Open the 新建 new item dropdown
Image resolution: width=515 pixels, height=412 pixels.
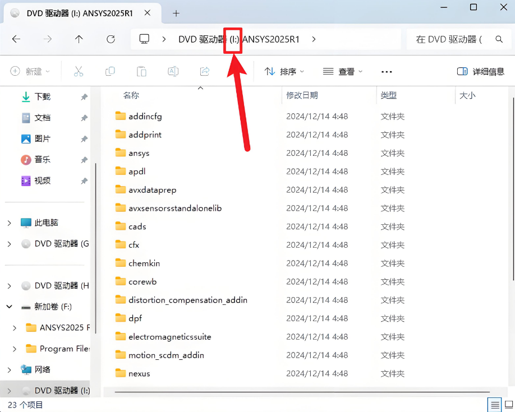[30, 71]
